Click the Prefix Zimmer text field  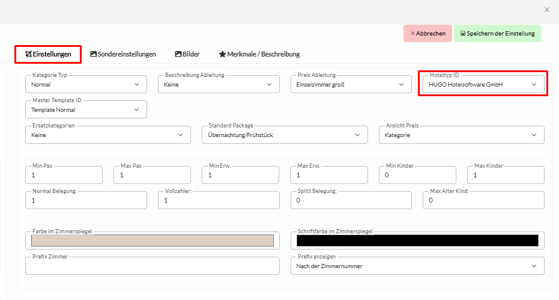pos(152,266)
